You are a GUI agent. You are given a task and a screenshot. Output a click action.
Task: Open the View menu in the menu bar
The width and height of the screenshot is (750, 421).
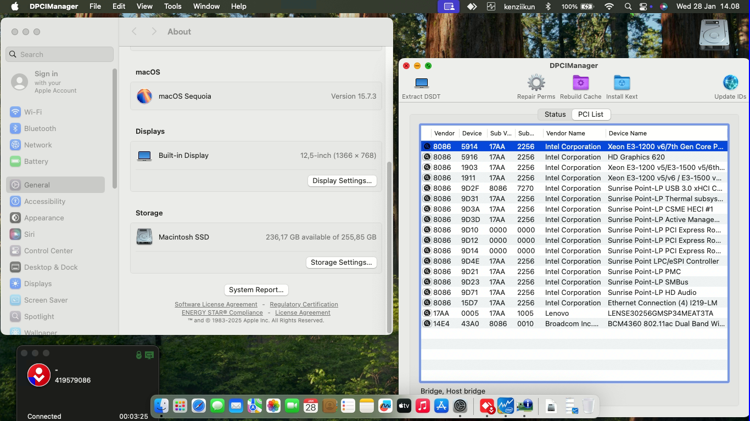pyautogui.click(x=144, y=7)
